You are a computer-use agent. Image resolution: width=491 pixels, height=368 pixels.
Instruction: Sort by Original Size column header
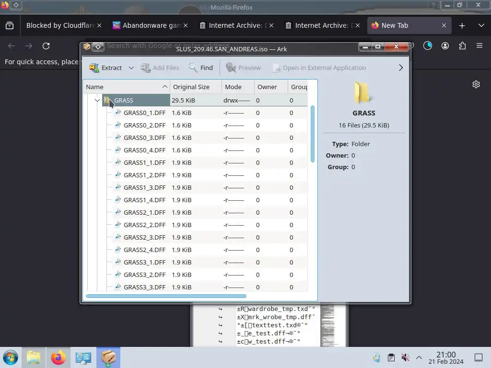click(x=196, y=87)
